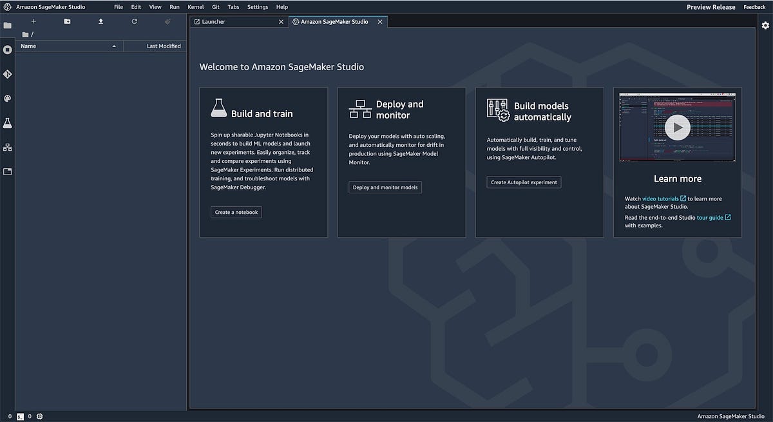
Task: Click Create Autopilot experiment
Action: pyautogui.click(x=524, y=182)
